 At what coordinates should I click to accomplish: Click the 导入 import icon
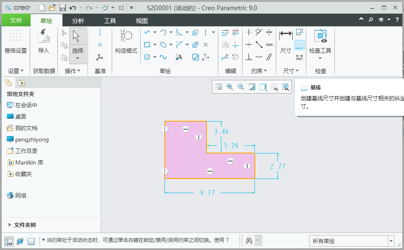coord(43,40)
